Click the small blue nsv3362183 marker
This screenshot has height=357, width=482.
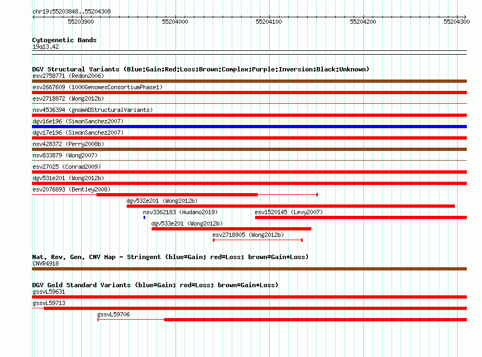[144, 217]
